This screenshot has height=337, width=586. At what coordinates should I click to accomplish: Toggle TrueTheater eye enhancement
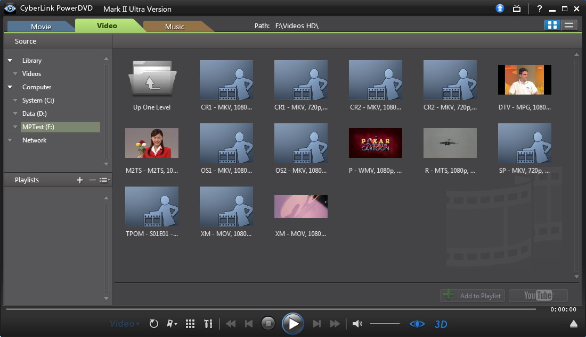coord(417,324)
